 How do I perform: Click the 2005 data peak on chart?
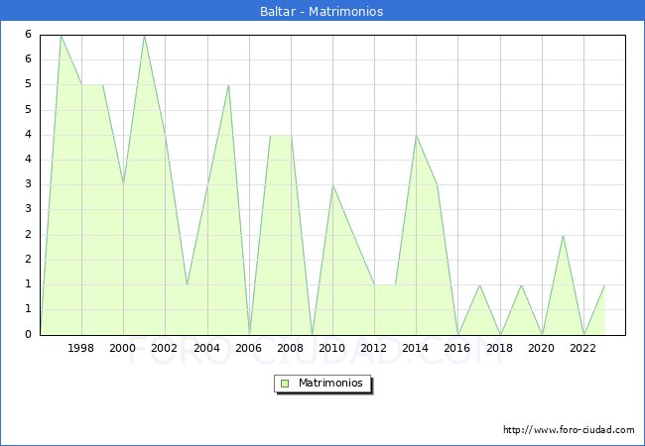pos(228,85)
